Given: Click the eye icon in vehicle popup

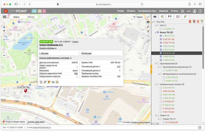Looking at the screenshot, I should click(x=53, y=82).
